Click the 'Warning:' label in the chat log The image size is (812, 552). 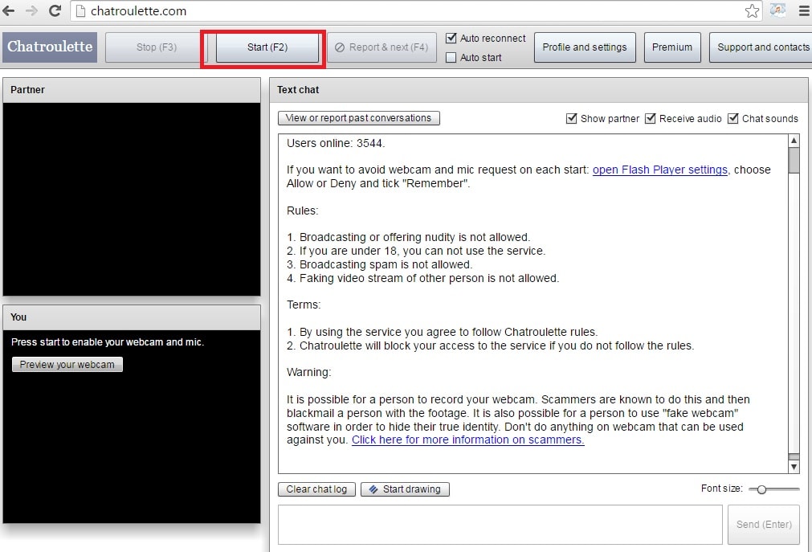coord(308,372)
